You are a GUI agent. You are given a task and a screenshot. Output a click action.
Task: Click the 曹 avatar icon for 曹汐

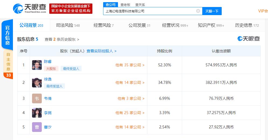(37, 127)
